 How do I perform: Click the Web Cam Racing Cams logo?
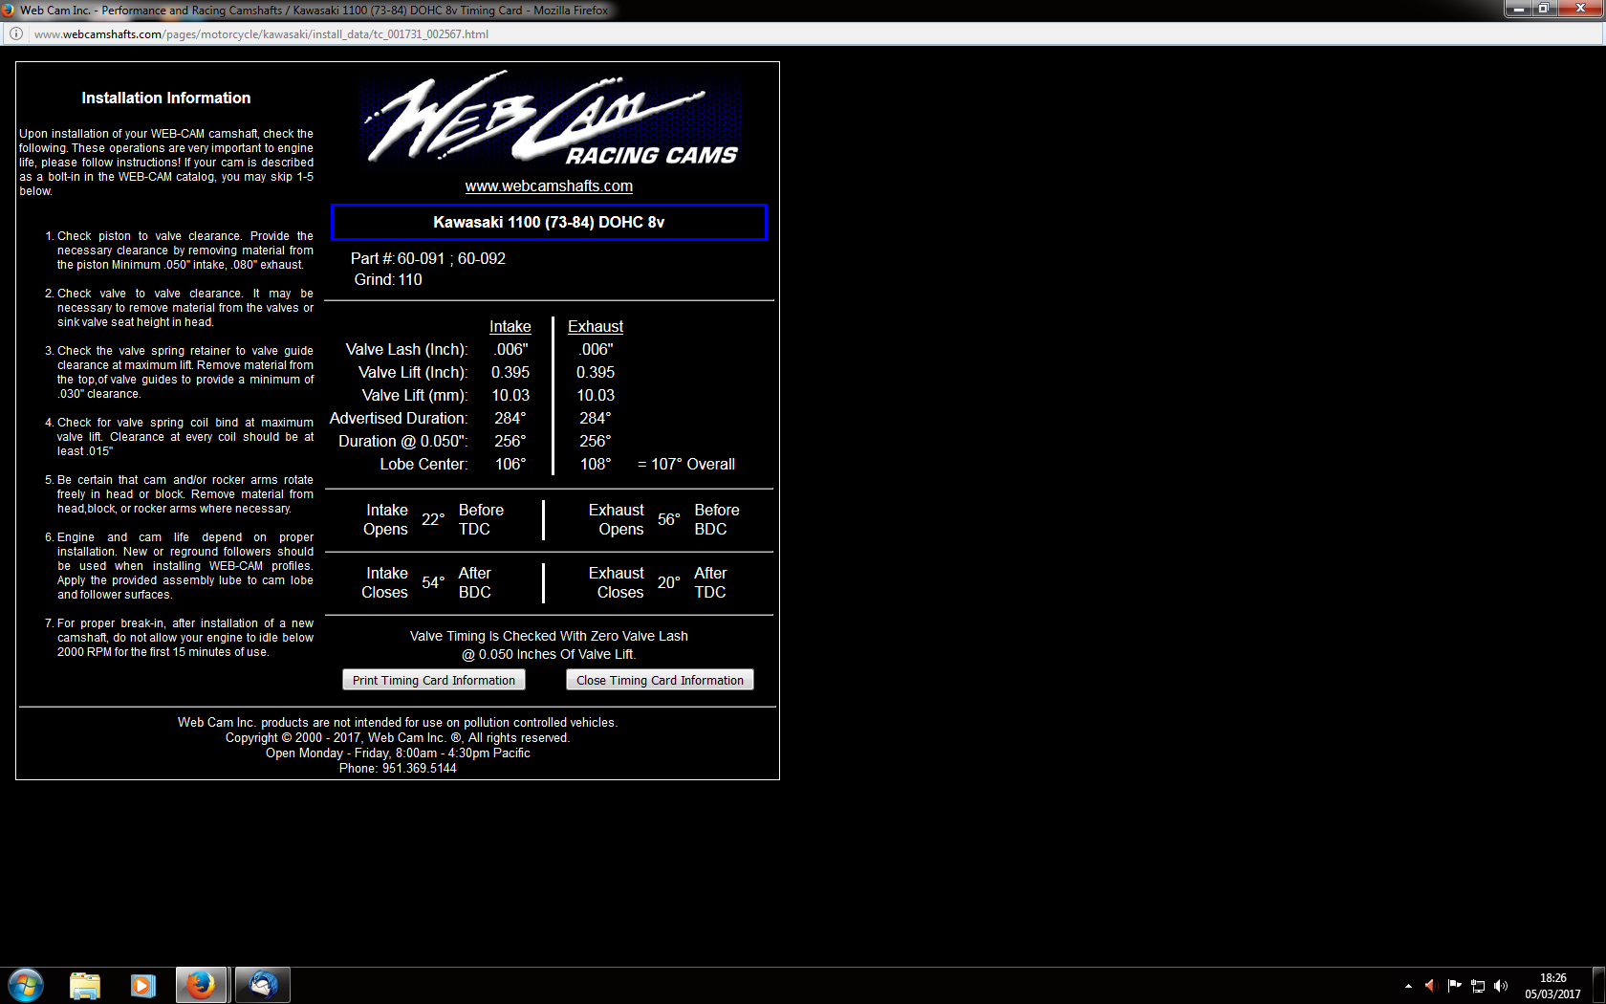pyautogui.click(x=549, y=120)
